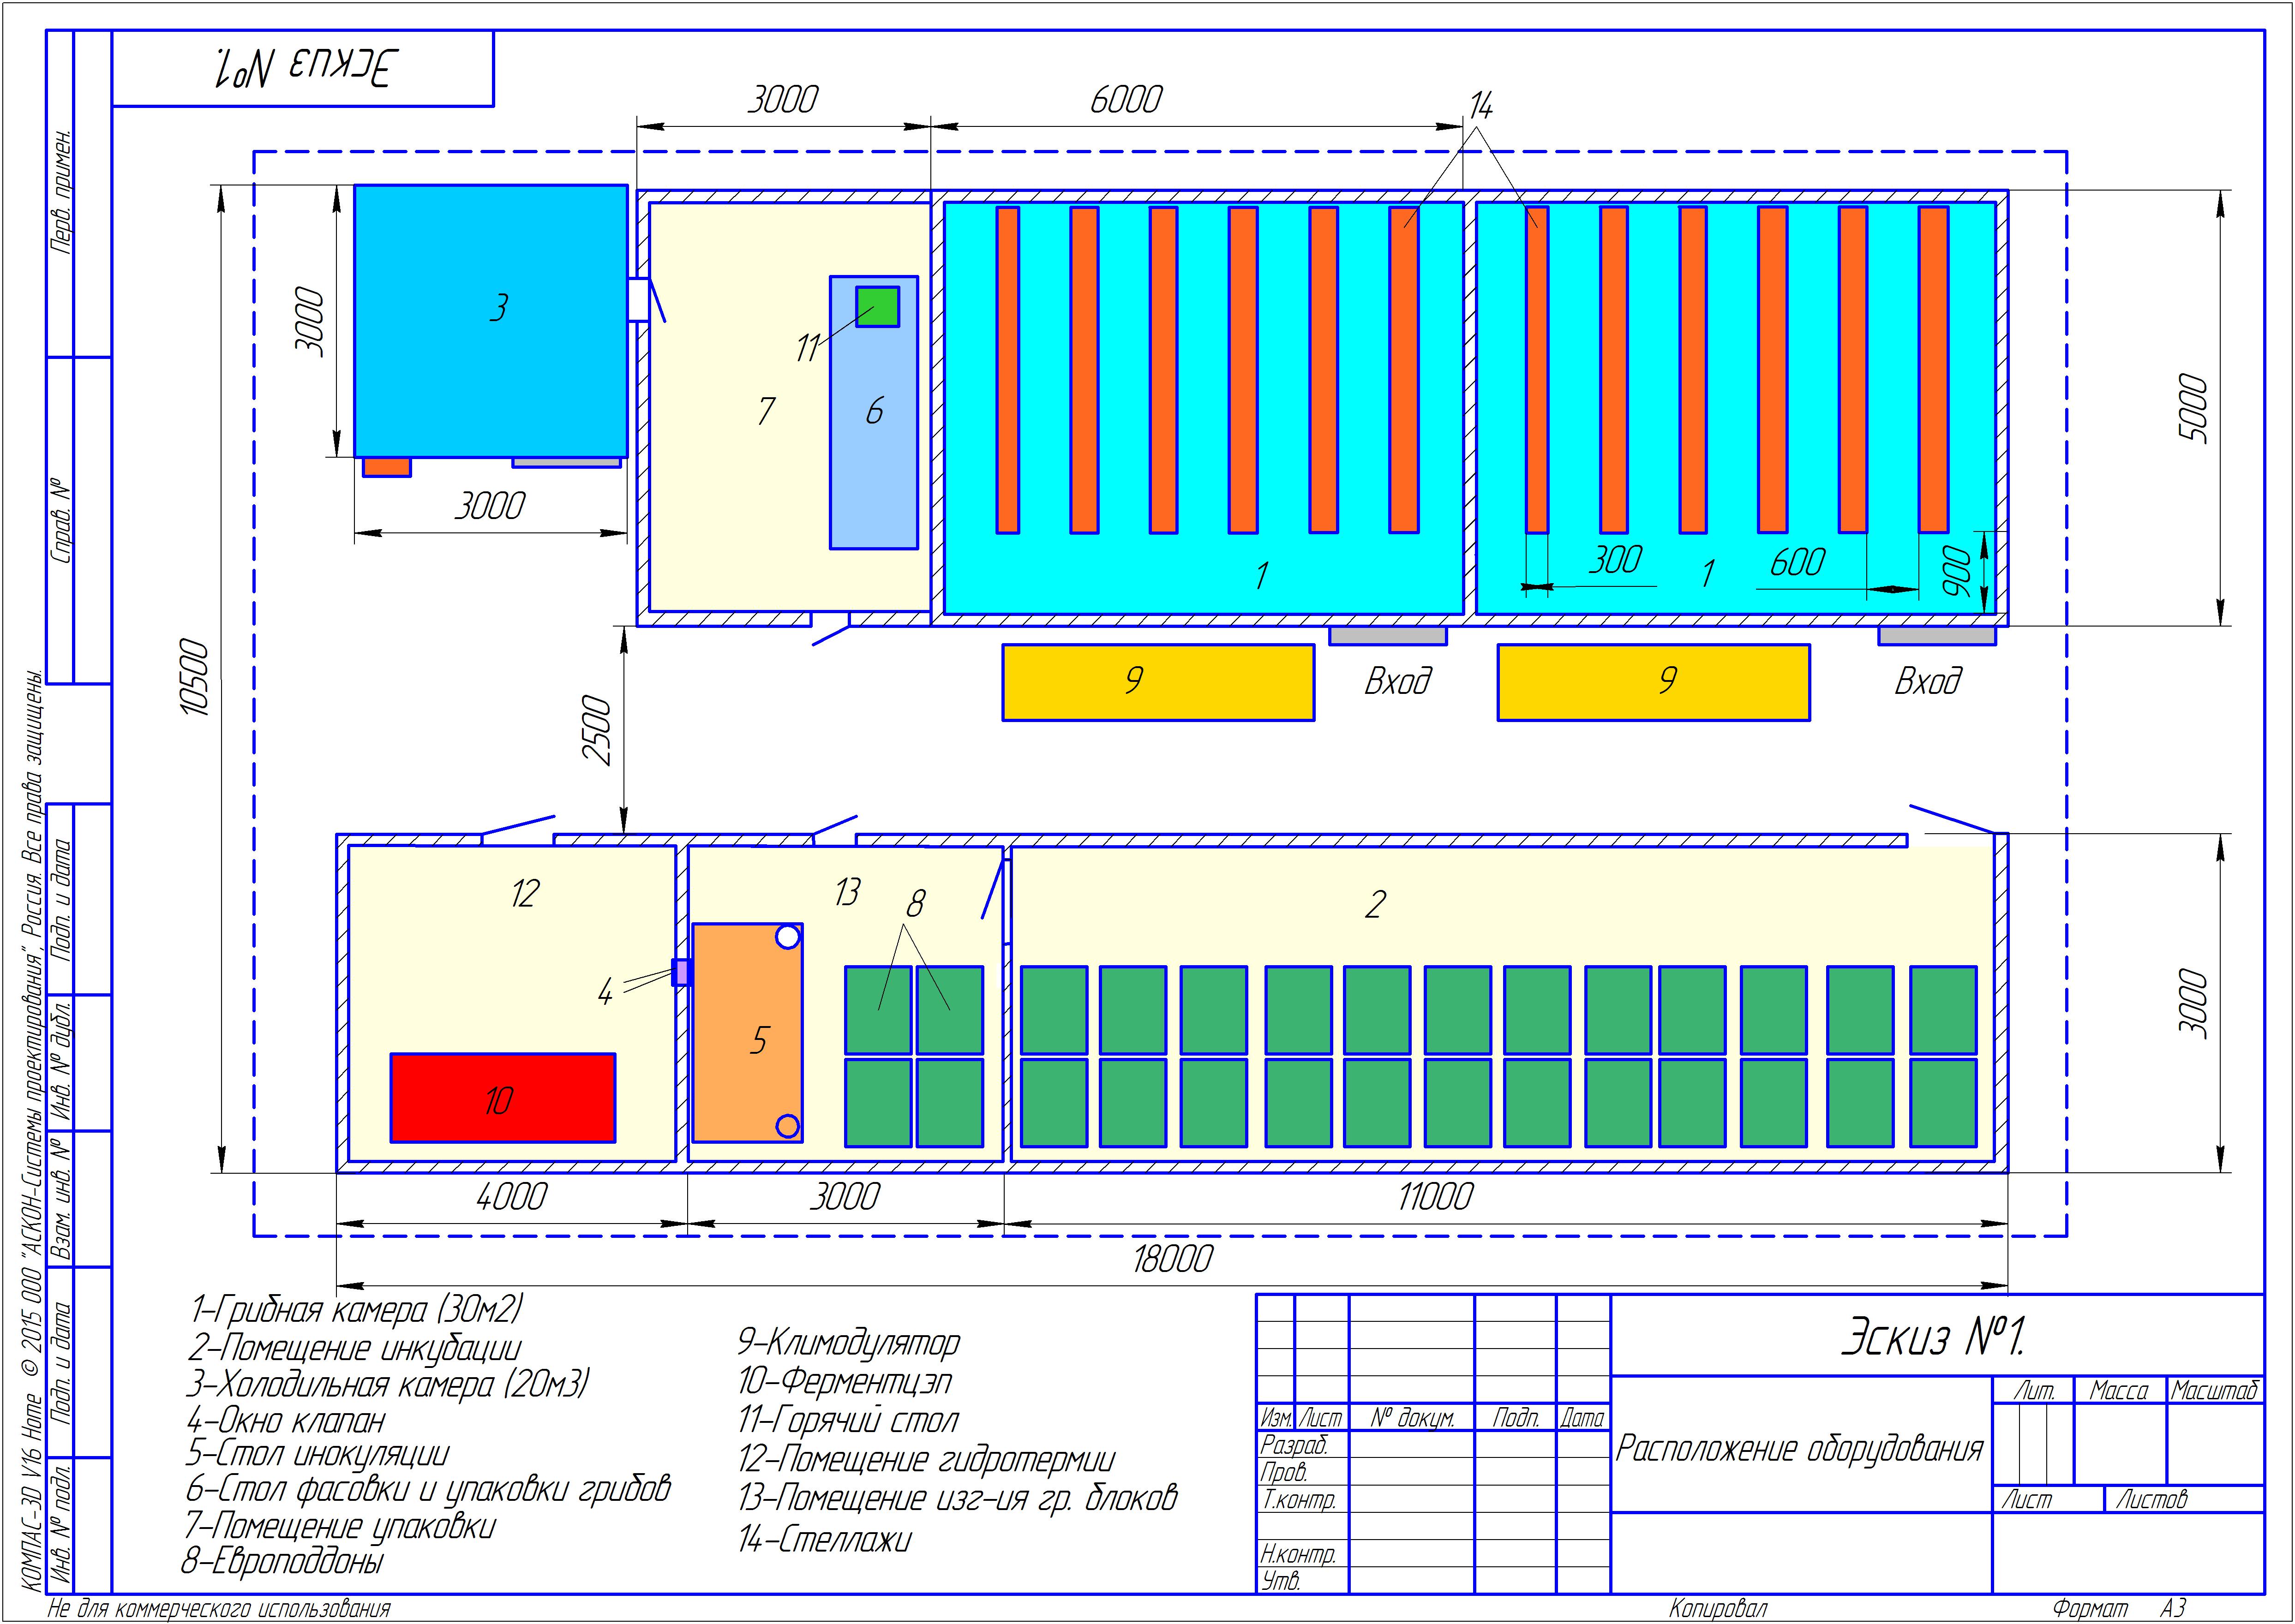Select the KOMPAS-3D copyright text on left edge
2295x1624 pixels.
(x=31, y=1131)
